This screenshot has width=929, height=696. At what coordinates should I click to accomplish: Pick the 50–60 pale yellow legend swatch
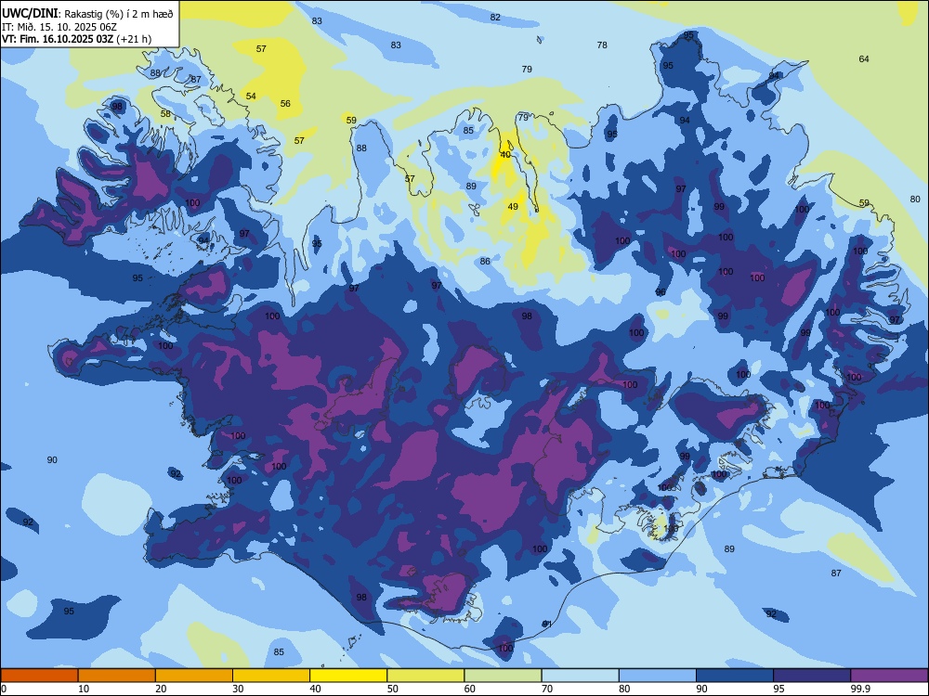pyautogui.click(x=425, y=676)
